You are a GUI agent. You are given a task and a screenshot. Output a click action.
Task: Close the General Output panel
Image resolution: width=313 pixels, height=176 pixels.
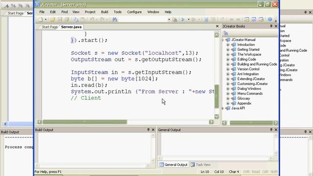pyautogui.click(x=276, y=130)
